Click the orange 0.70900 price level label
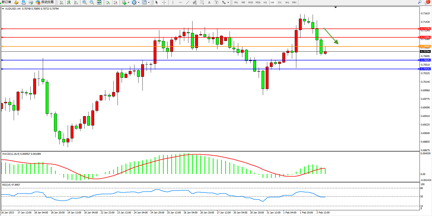This screenshot has height=216, width=432. pos(425,46)
